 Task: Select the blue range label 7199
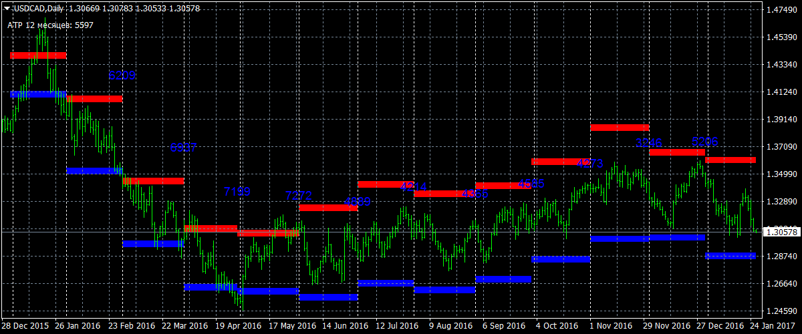point(237,192)
